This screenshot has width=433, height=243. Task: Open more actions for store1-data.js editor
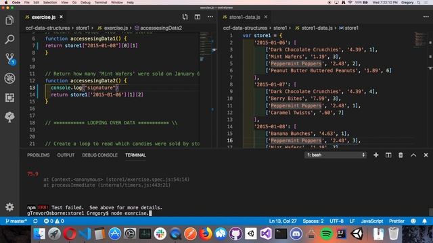426,17
